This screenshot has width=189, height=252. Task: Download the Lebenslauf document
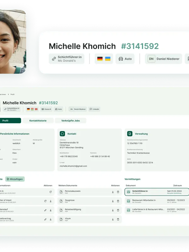pyautogui.click(x=50, y=210)
